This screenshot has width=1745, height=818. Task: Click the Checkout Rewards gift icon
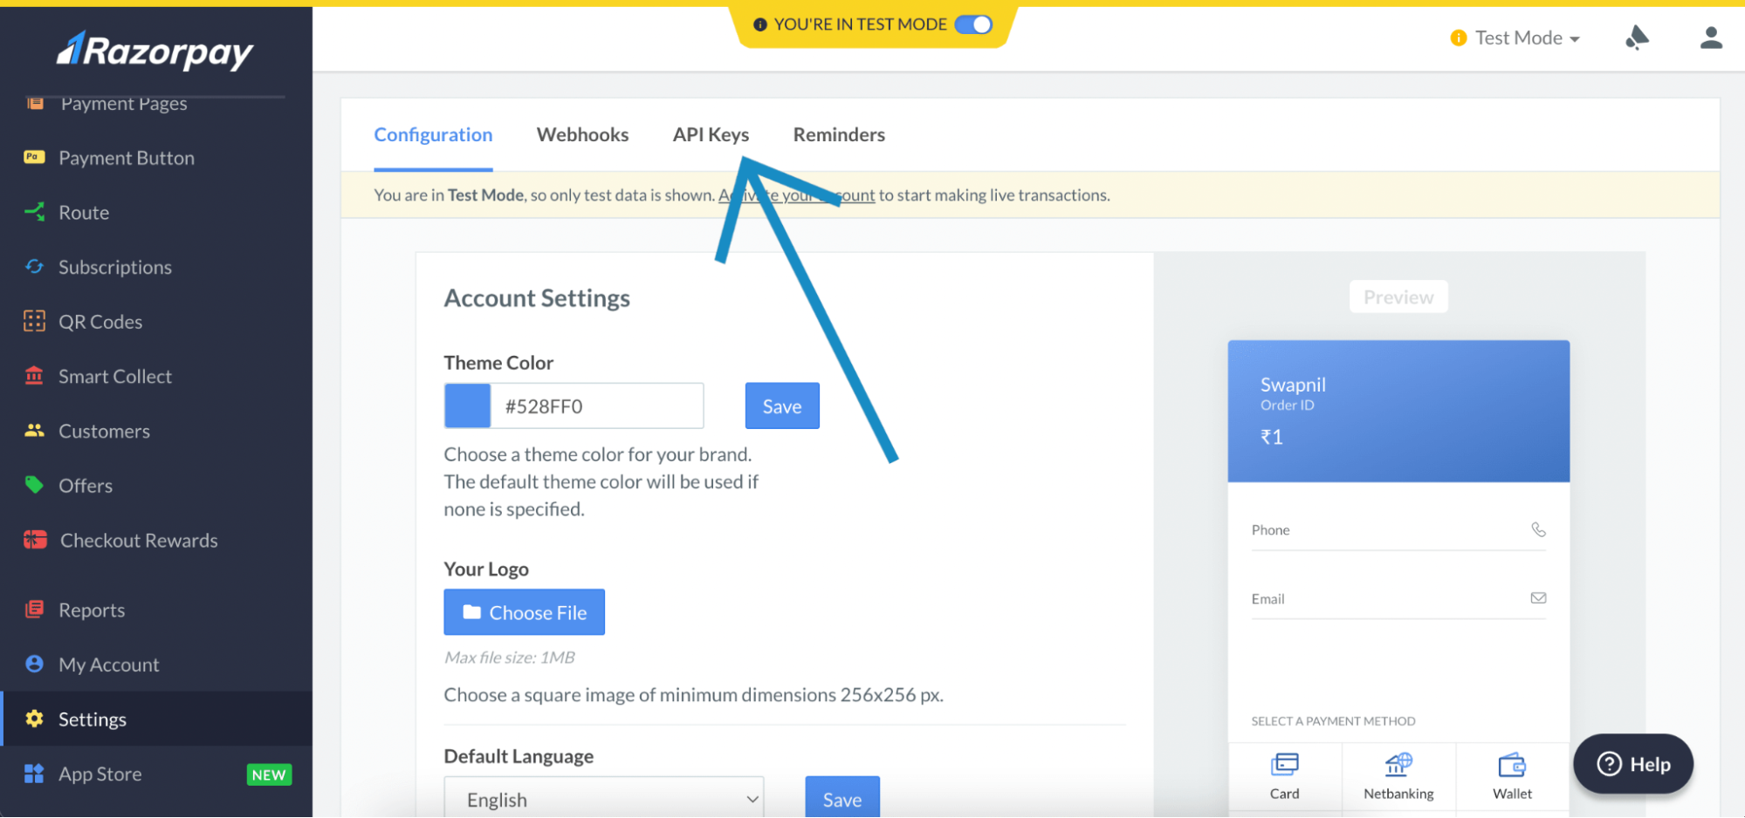(x=35, y=540)
